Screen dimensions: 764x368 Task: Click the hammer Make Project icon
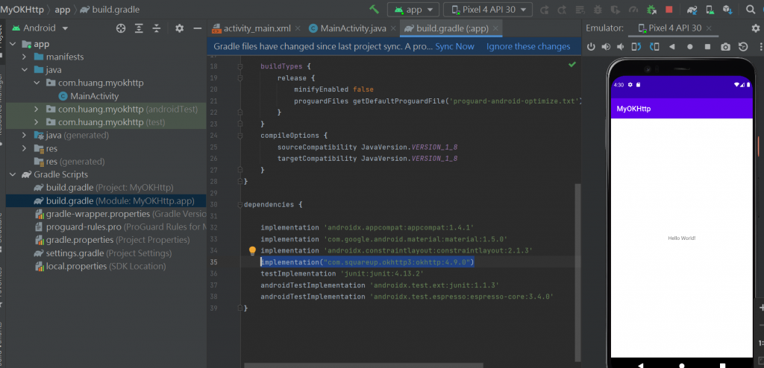pyautogui.click(x=374, y=10)
